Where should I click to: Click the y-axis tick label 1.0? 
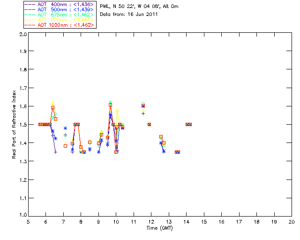(23, 215)
